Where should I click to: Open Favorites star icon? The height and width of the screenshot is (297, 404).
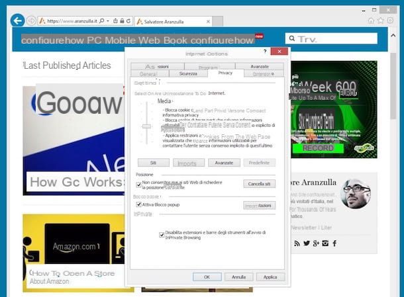(381, 21)
